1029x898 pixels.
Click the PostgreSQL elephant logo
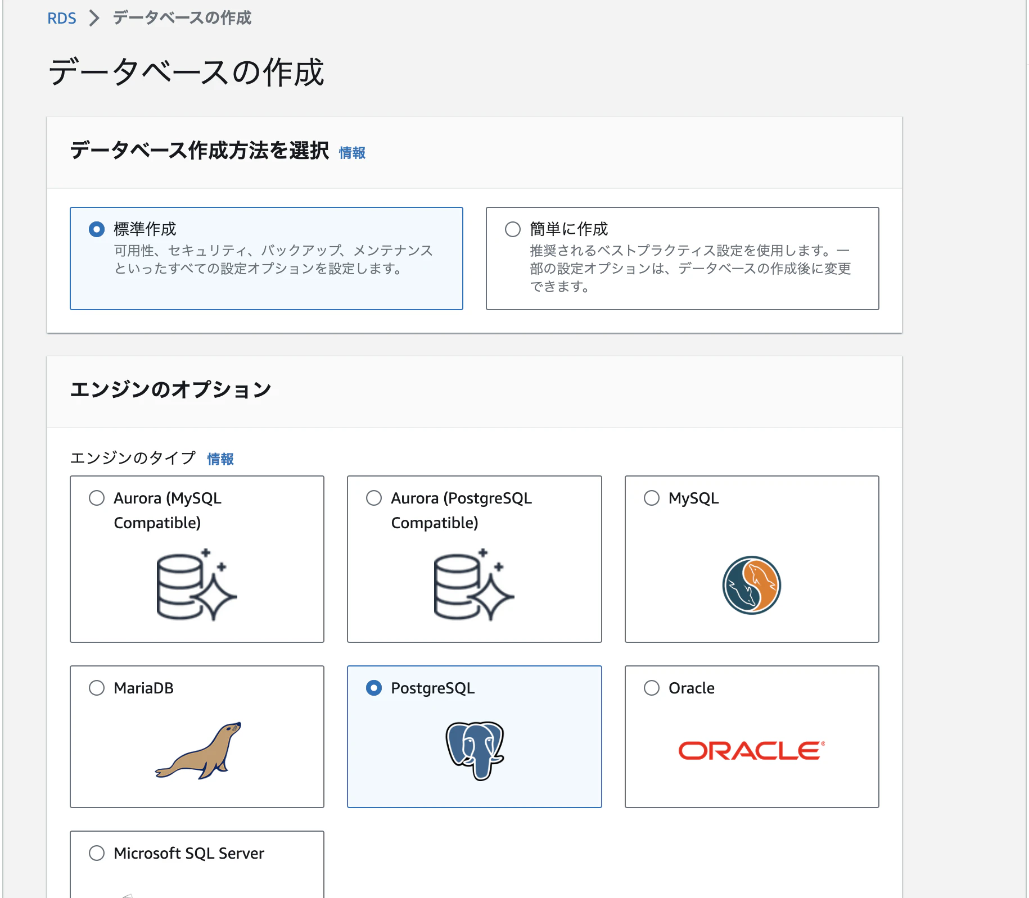pos(475,751)
